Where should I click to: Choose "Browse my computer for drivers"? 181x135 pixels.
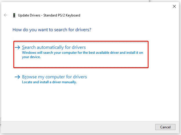point(54,77)
